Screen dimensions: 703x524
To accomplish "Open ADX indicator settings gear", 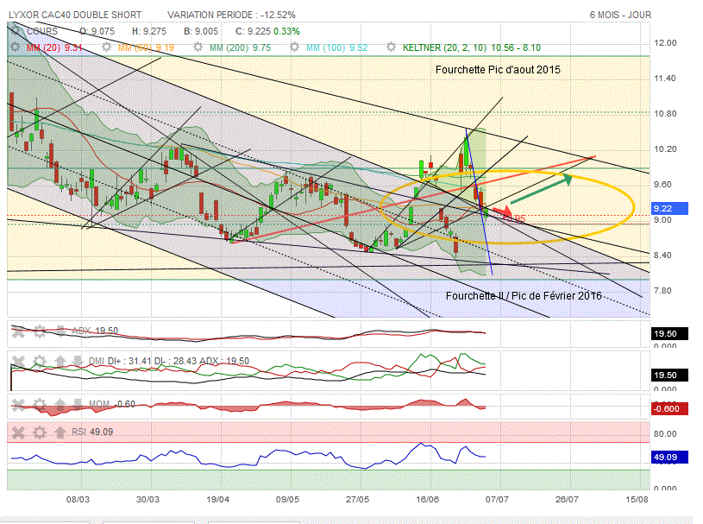I will coord(40,332).
